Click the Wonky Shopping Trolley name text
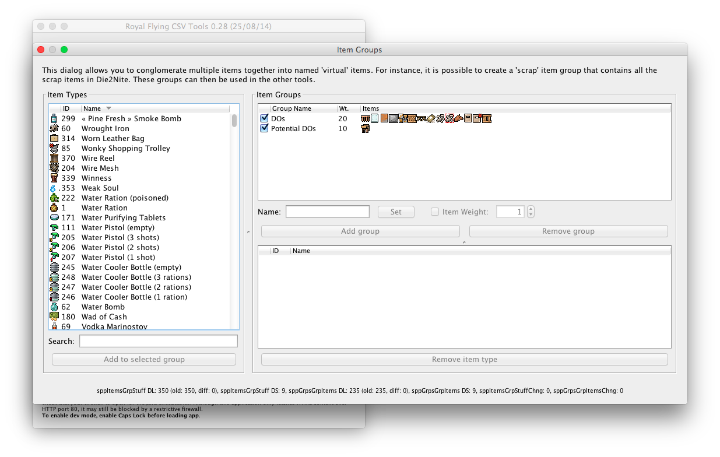This screenshot has height=457, width=720. coord(126,148)
